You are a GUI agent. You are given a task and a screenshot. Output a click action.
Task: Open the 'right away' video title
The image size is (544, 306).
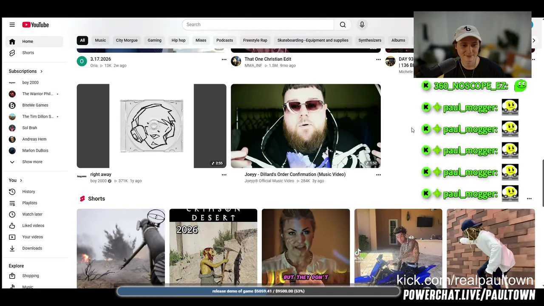tap(101, 174)
